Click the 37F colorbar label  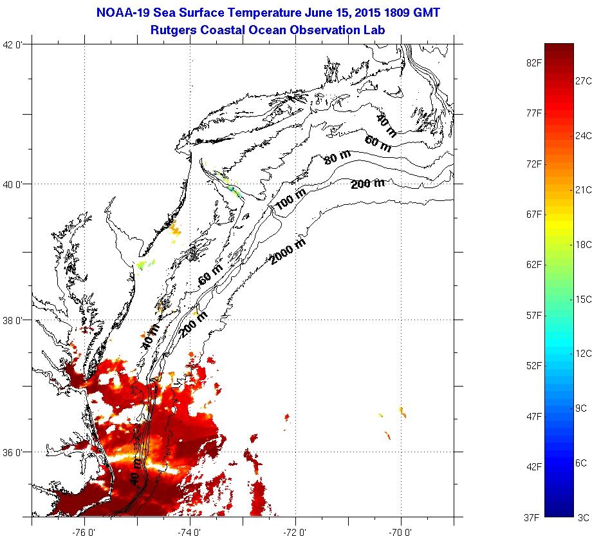[532, 517]
